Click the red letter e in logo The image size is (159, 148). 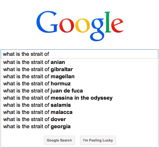(117, 26)
